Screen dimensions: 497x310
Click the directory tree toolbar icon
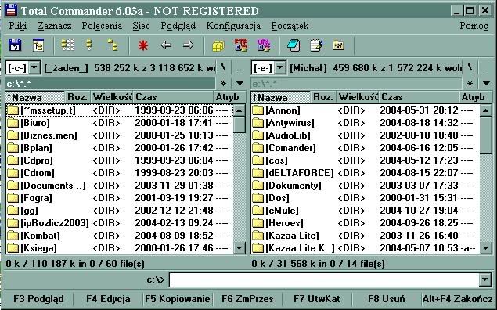pyautogui.click(x=38, y=45)
